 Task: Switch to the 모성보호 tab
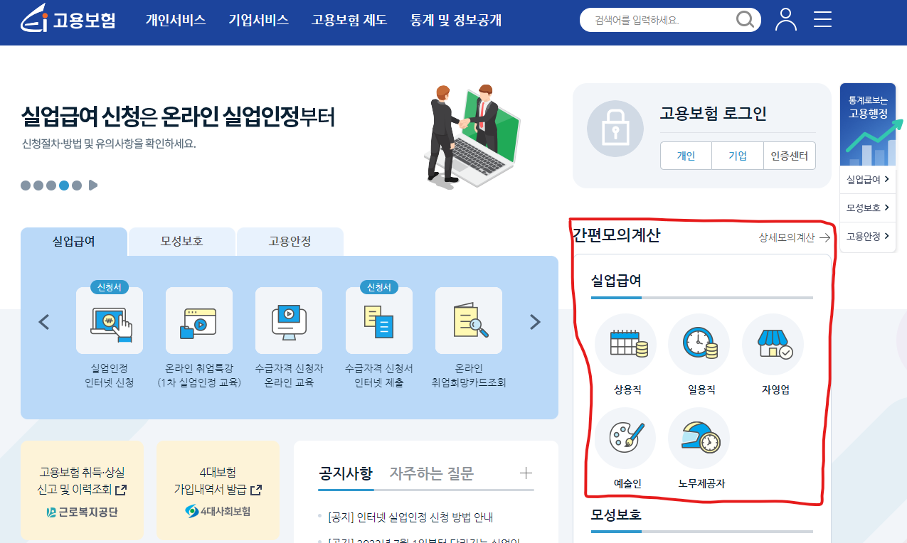click(x=181, y=242)
